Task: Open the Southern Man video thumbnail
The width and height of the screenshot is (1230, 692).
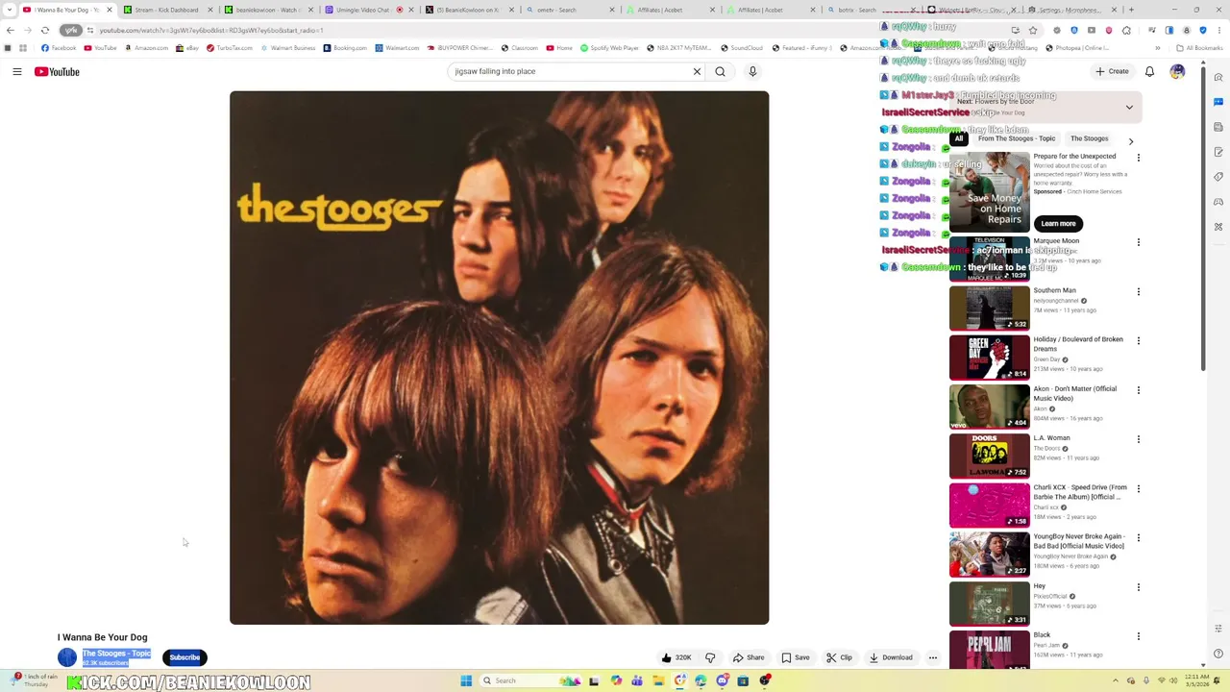Action: [989, 308]
